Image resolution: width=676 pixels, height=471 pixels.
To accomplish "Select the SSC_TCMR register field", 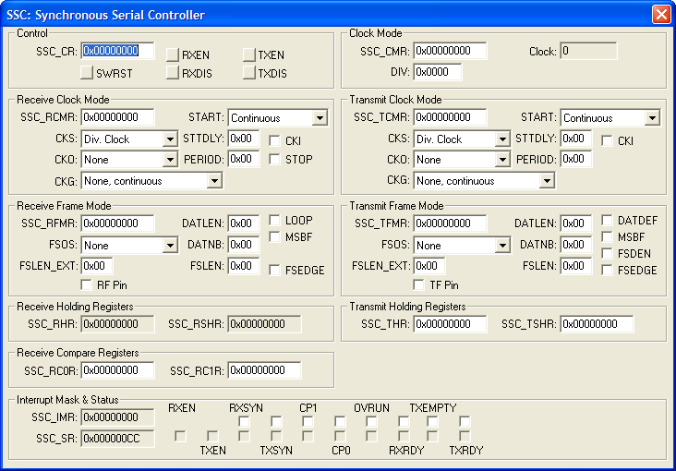I will click(450, 117).
